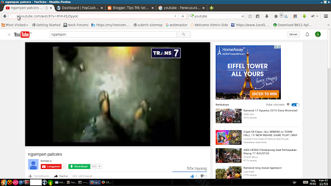Open the Karnaval 17 Agustus 2015 video thumbnail
331x186 pixels.
point(229,116)
